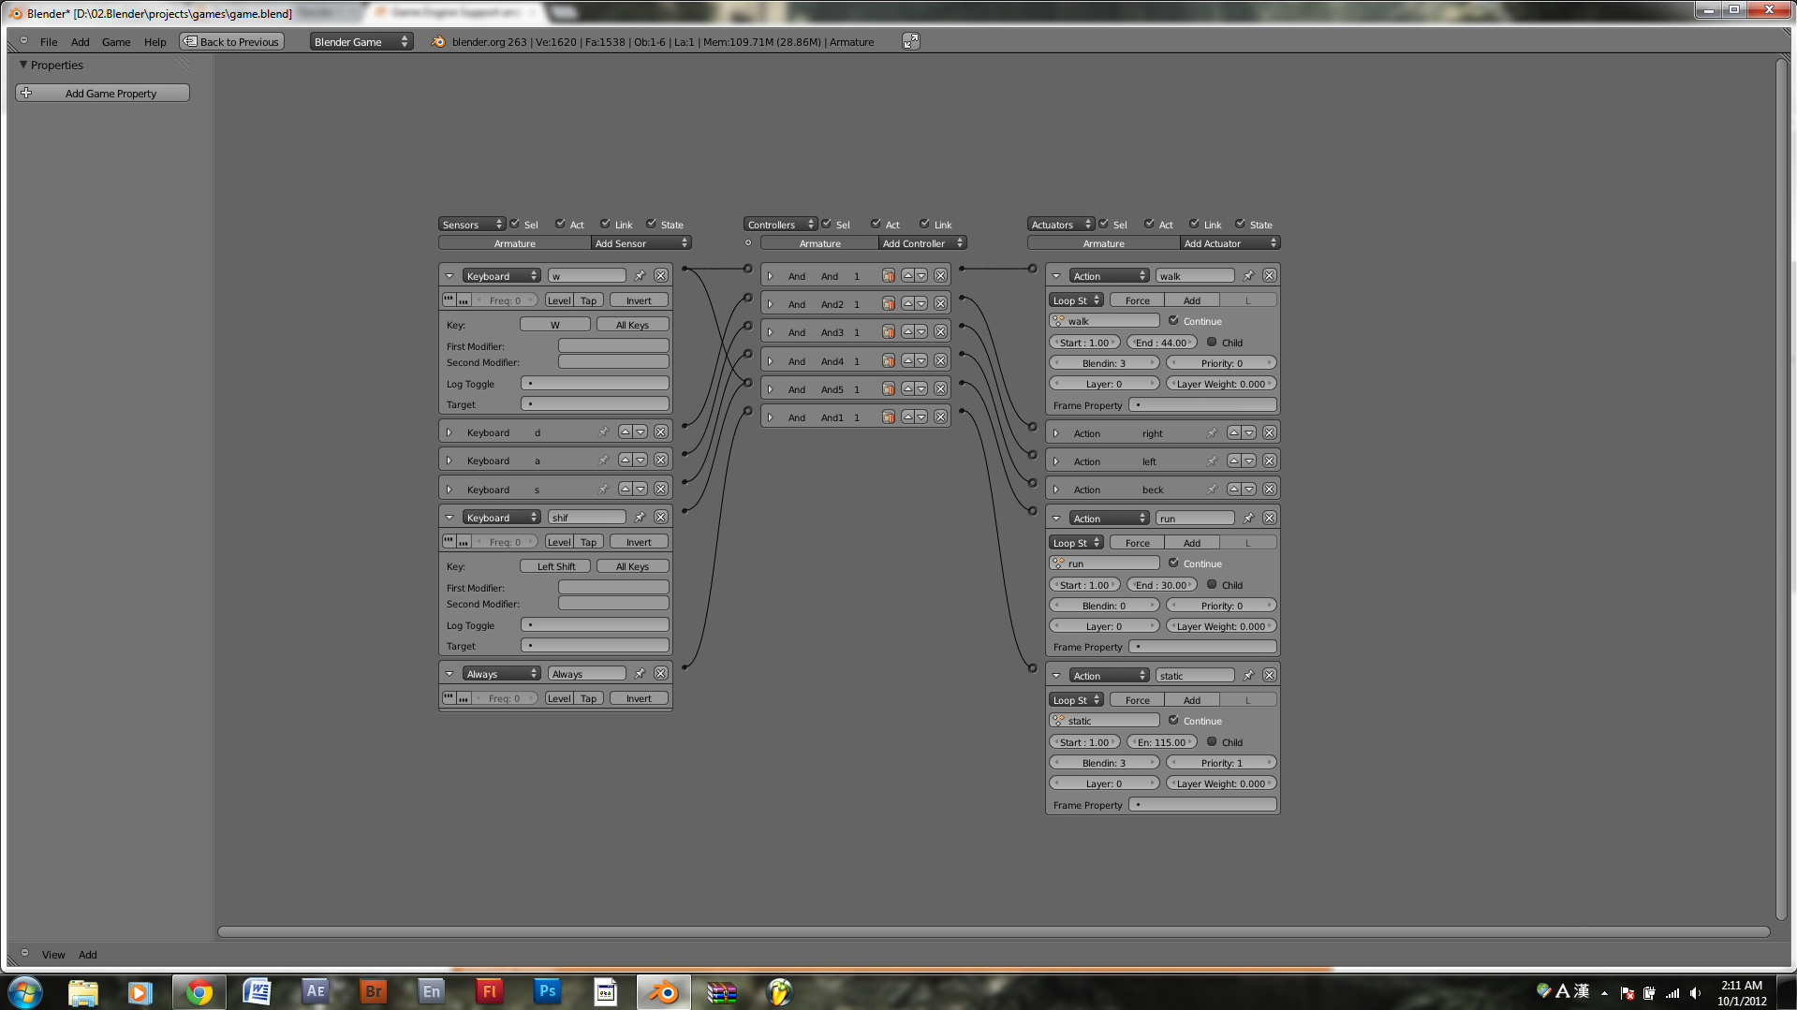Image resolution: width=1797 pixels, height=1010 pixels.
Task: Enable false level pulse on Always sensor
Action: click(464, 698)
